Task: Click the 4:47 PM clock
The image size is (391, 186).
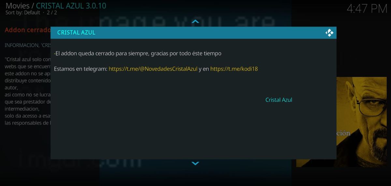Action: click(x=367, y=9)
